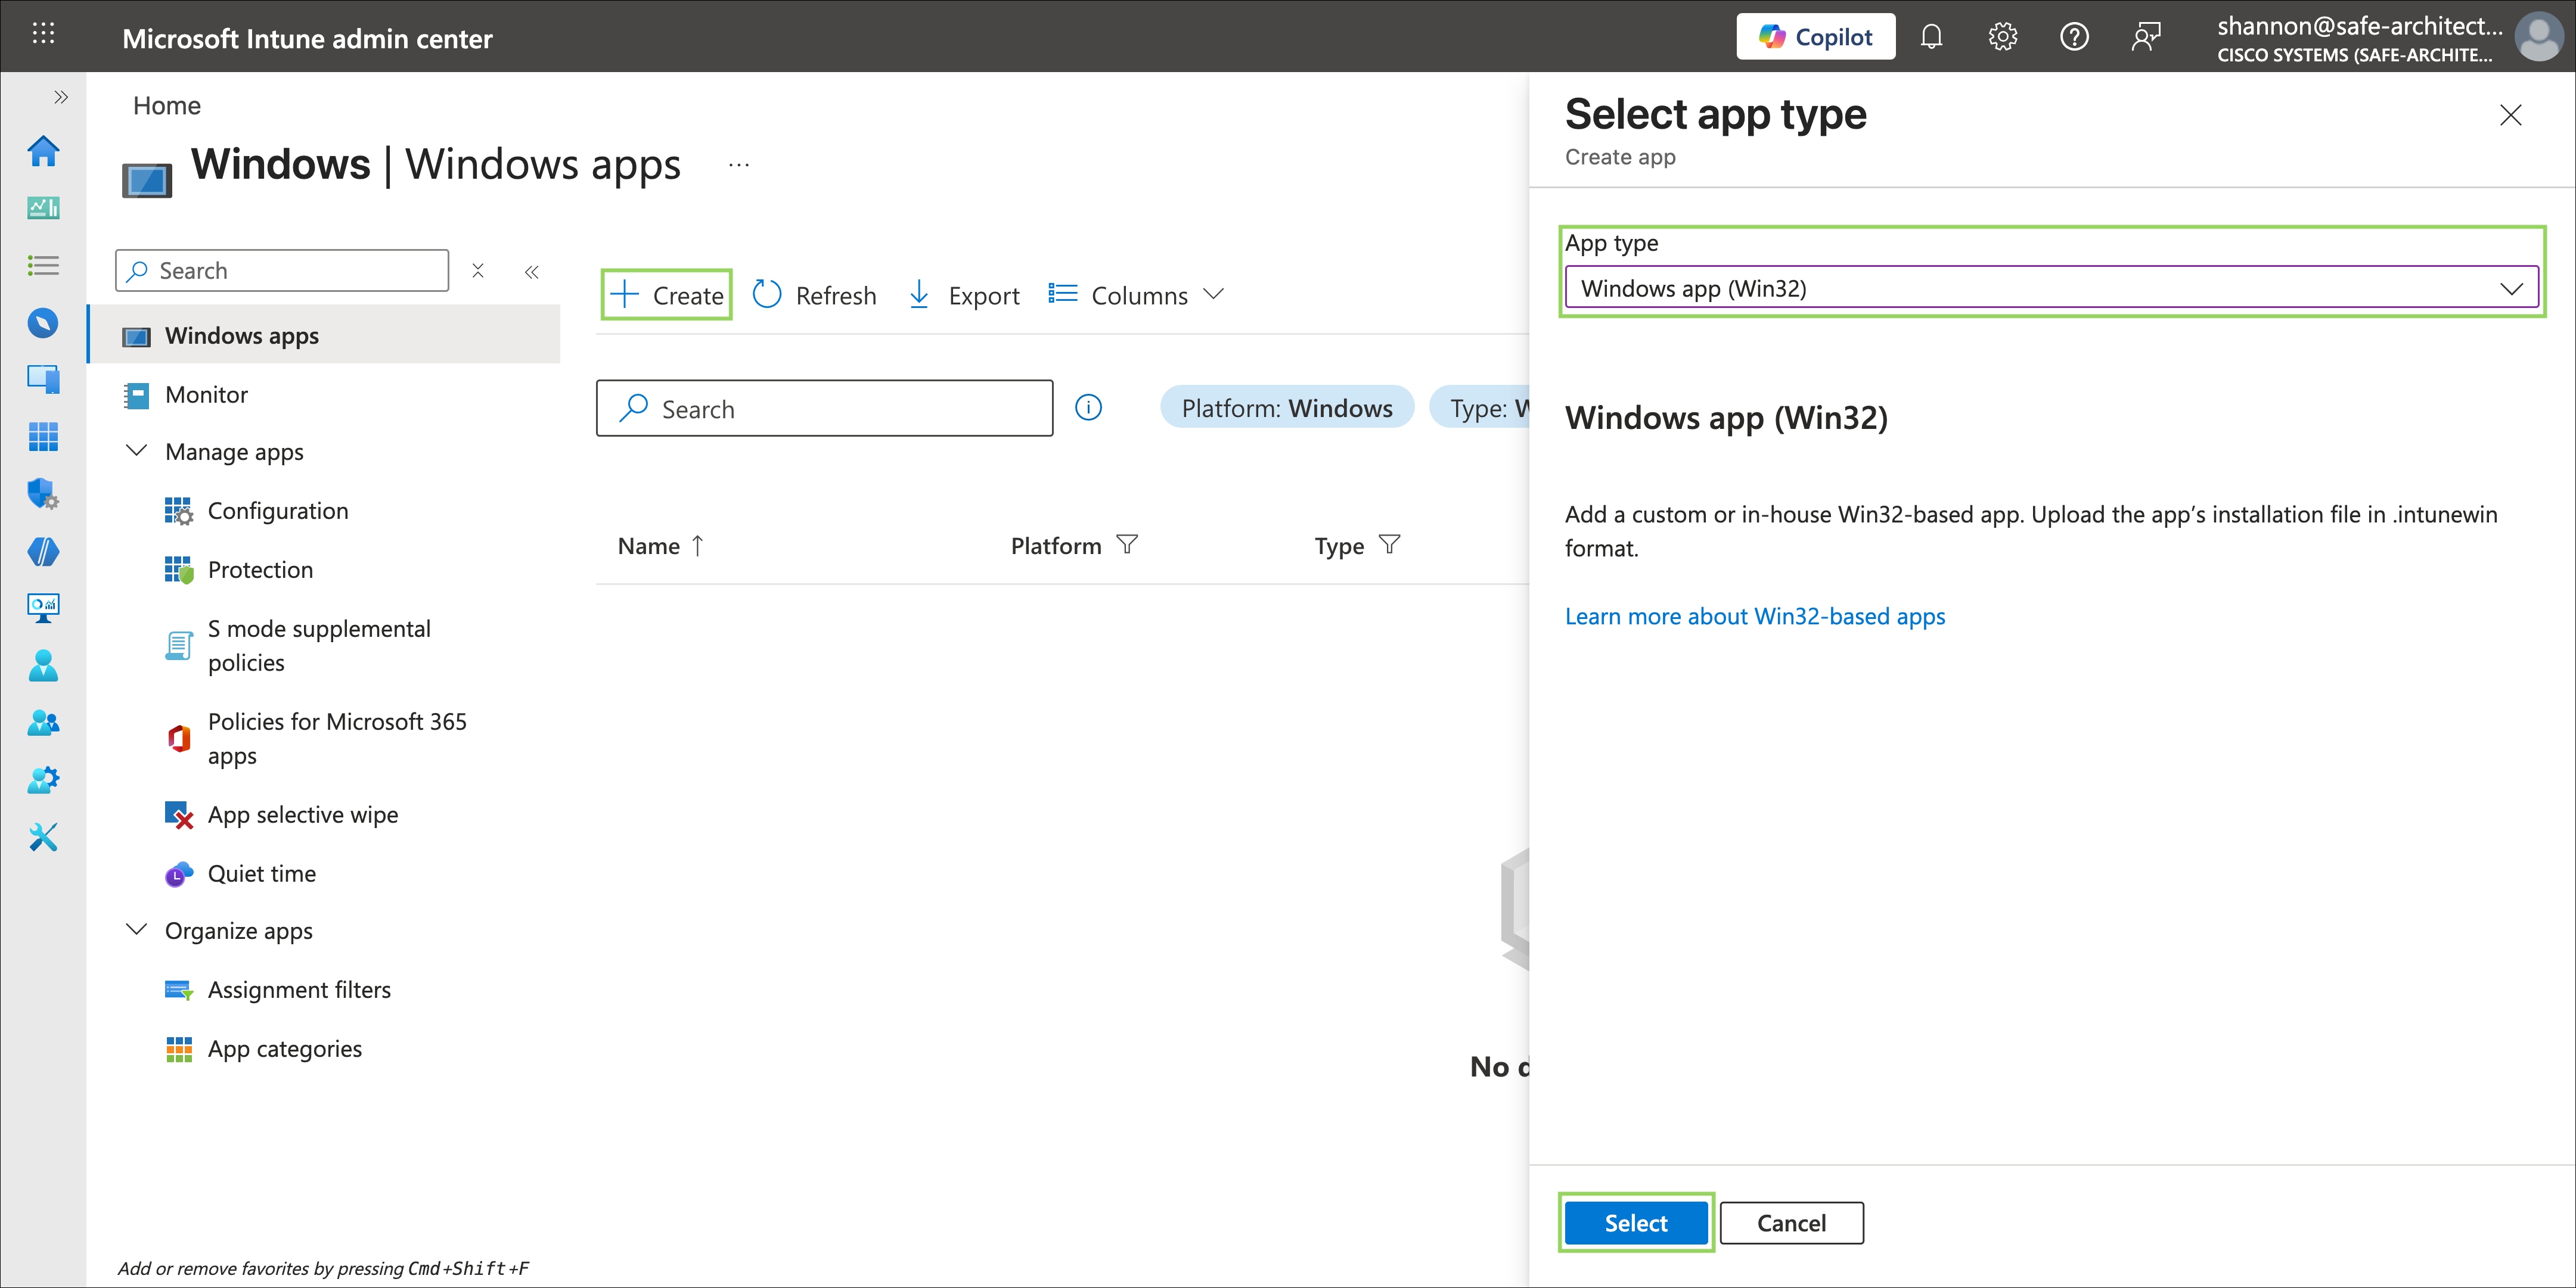The image size is (2576, 1288).
Task: Refresh the Windows apps list
Action: tap(814, 295)
